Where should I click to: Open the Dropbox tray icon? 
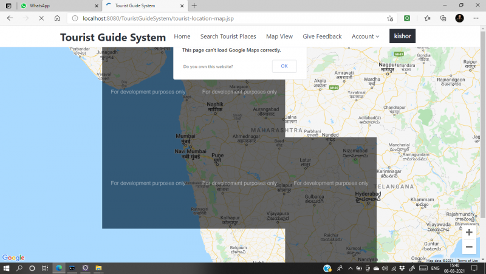[x=402, y=269]
